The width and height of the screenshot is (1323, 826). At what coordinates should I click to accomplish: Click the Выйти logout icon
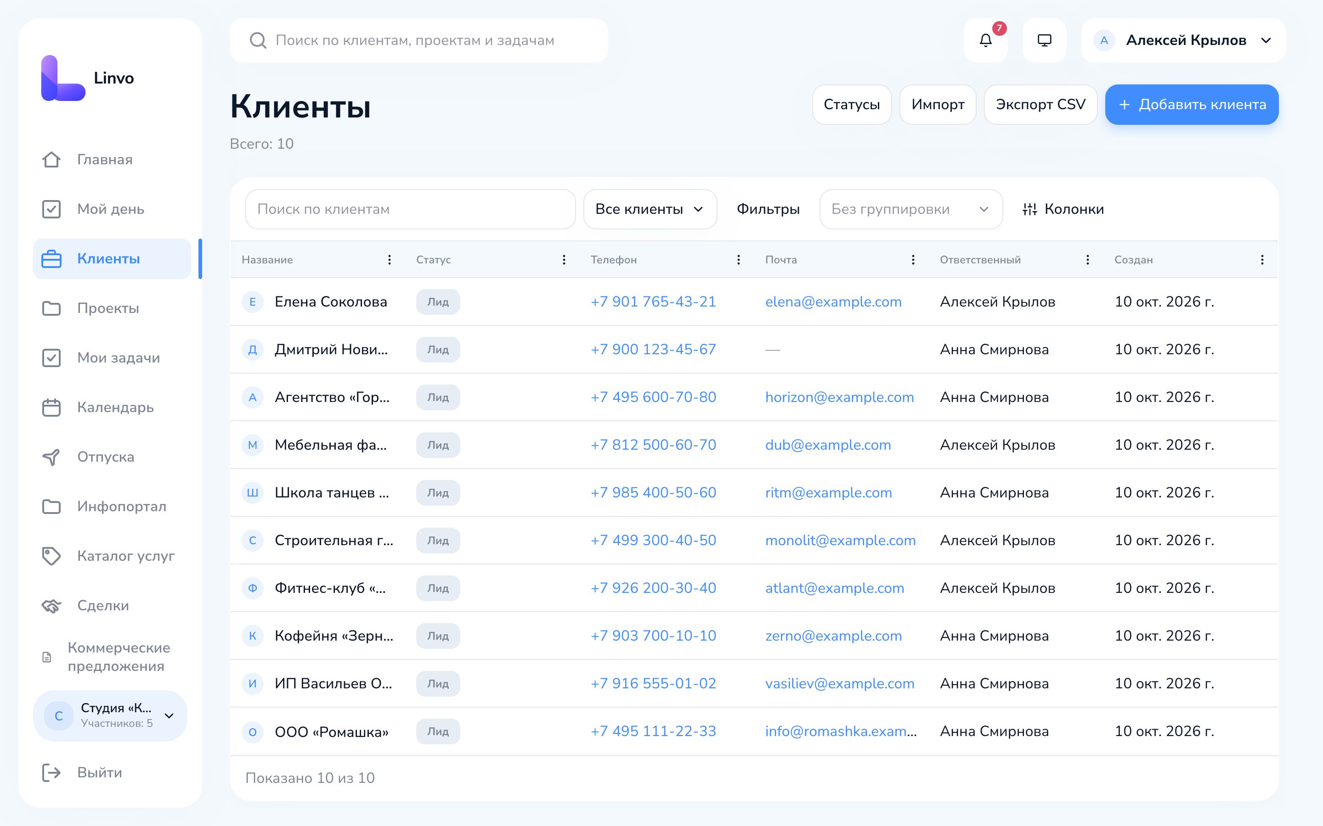tap(51, 772)
